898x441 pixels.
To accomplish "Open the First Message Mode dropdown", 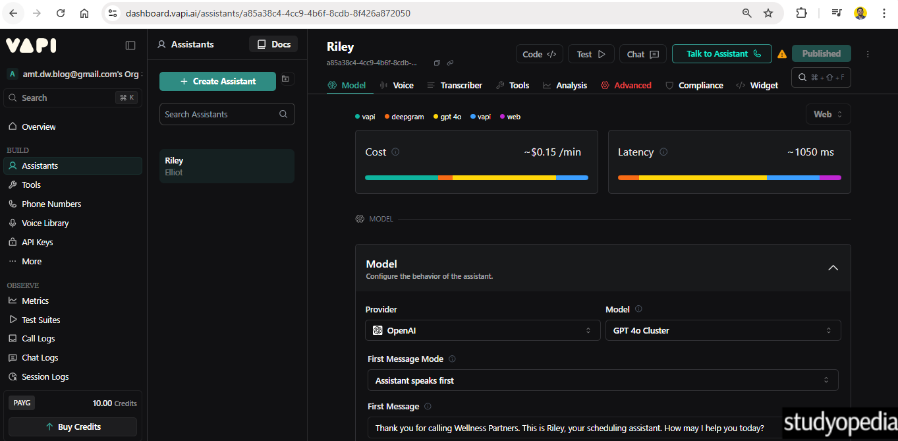I will [x=602, y=380].
